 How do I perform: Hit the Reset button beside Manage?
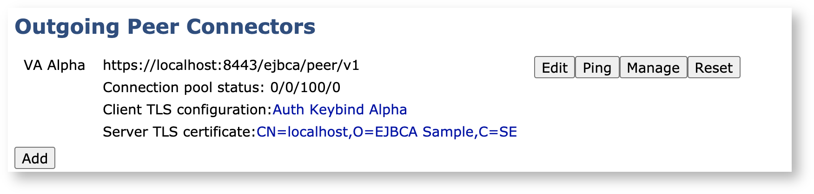(714, 68)
